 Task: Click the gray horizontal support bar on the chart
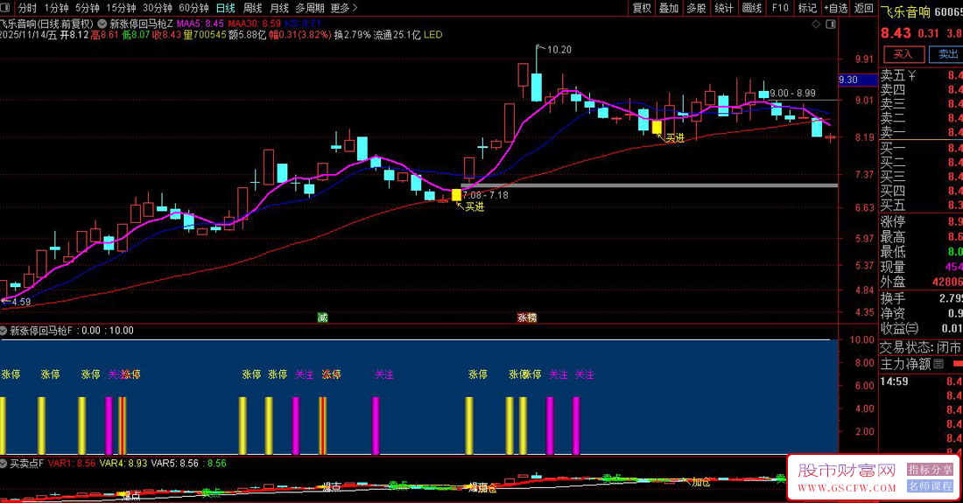(x=650, y=185)
